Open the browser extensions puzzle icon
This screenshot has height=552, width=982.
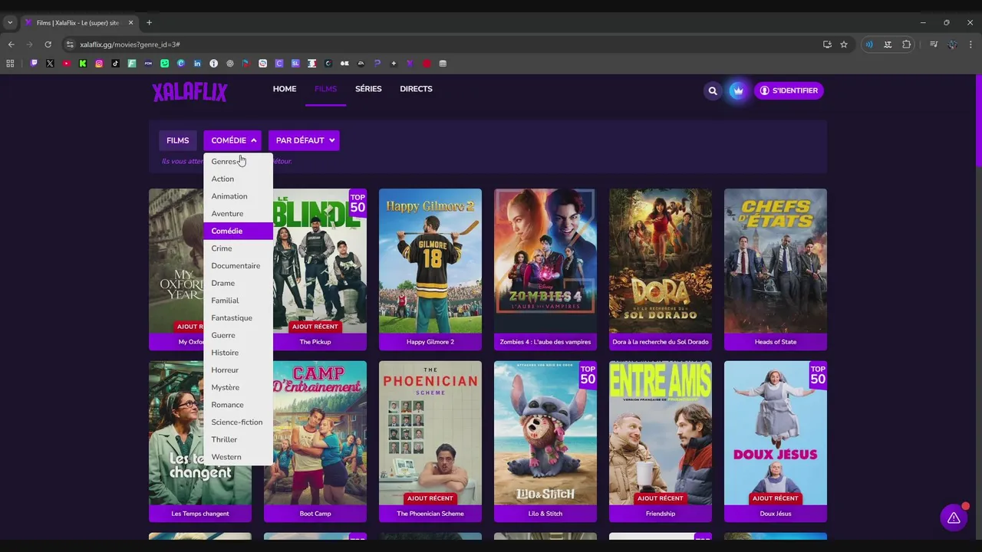pyautogui.click(x=907, y=44)
